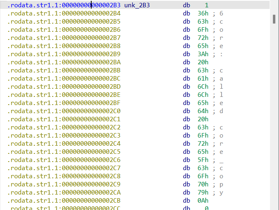
Task: Select address line 00000000000002BE
Action: (64, 95)
